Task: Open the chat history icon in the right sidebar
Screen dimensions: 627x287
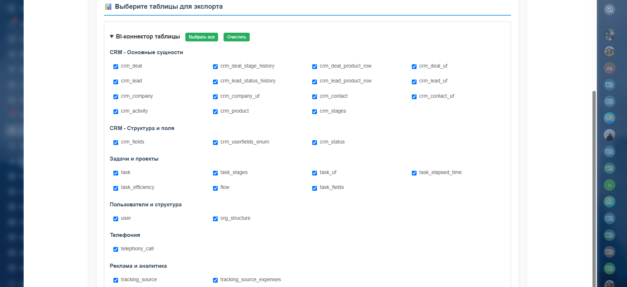Action: 610,9
